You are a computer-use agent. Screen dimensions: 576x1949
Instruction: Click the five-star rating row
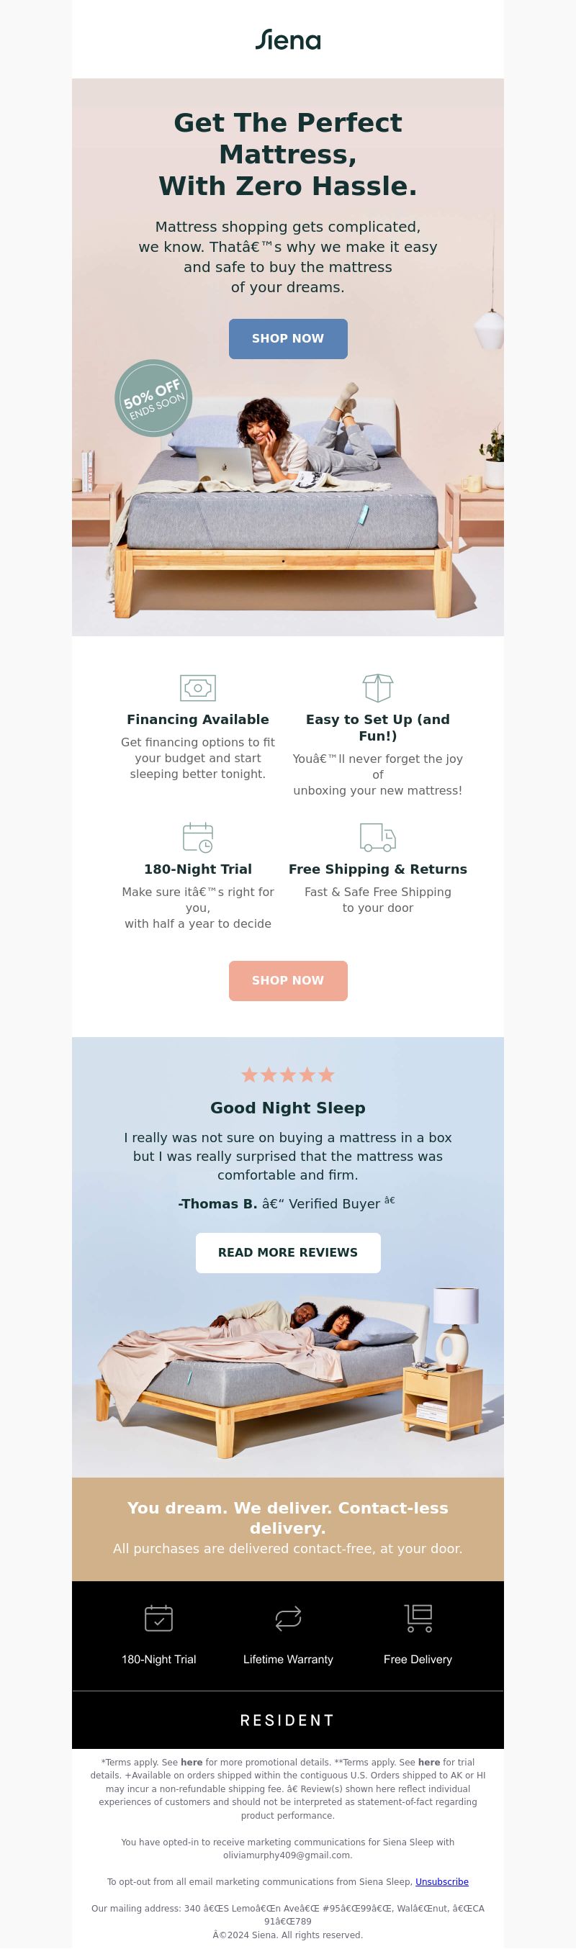pos(287,1075)
